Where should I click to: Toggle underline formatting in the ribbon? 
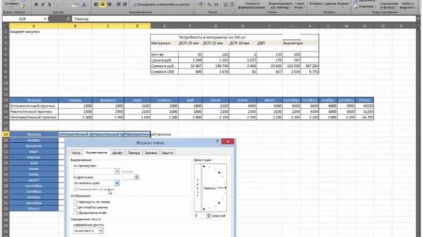click(49, 5)
